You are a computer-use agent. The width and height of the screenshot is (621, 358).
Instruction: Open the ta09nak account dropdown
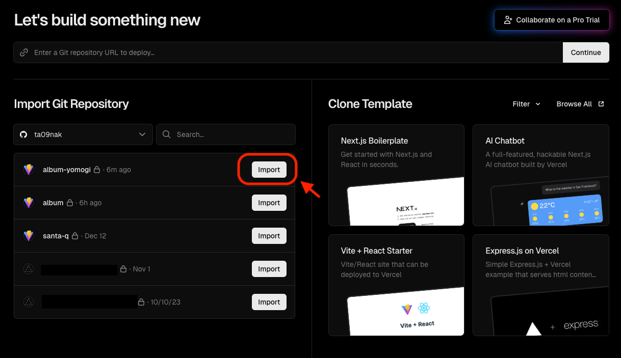tap(83, 134)
